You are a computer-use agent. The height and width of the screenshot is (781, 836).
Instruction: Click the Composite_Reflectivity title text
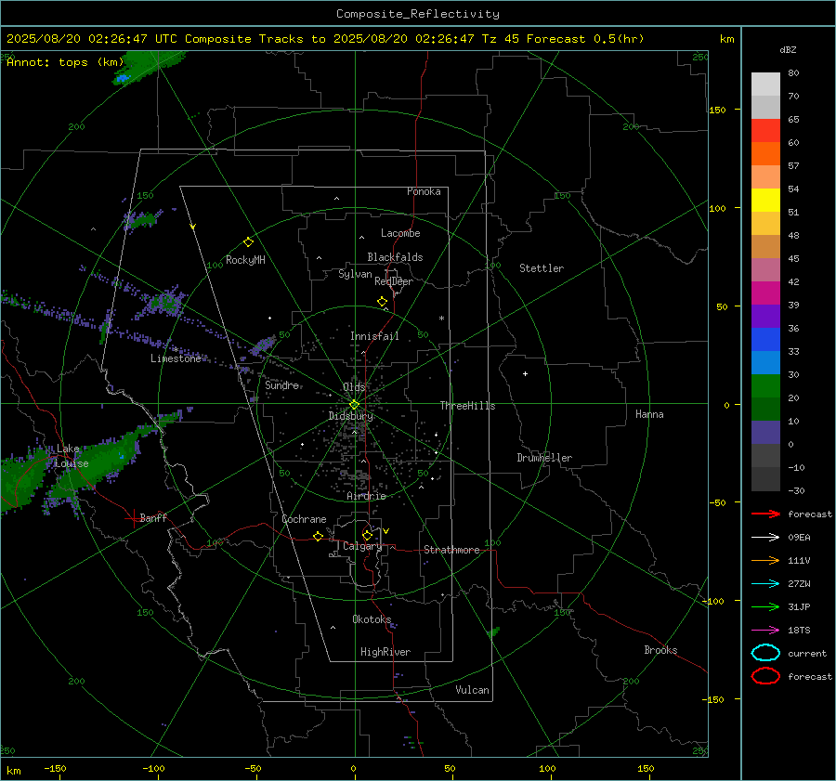[418, 14]
